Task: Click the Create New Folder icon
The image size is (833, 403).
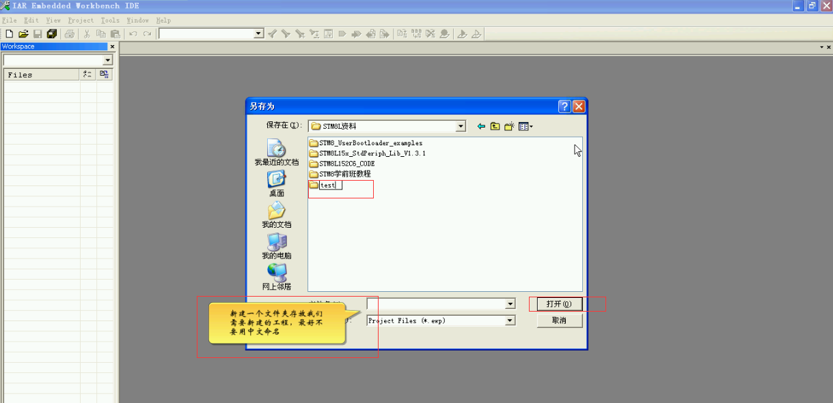Action: tap(509, 126)
